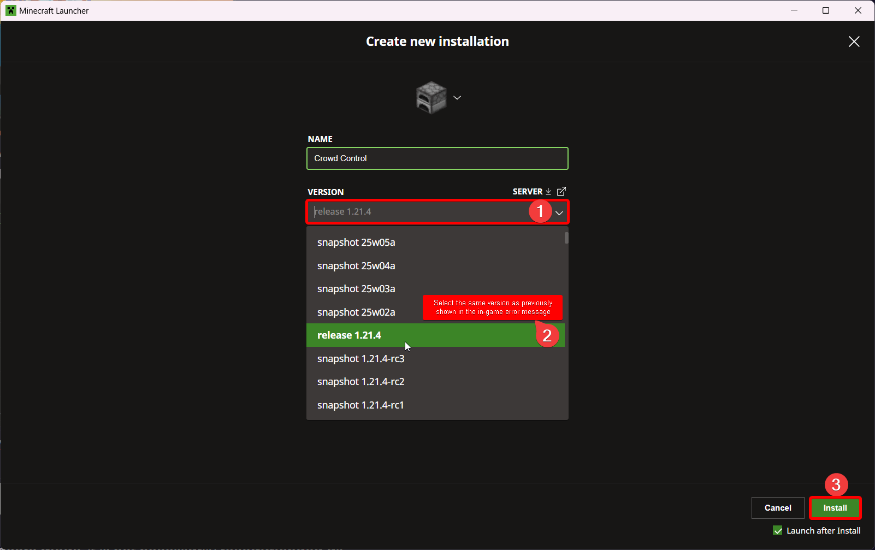The image size is (875, 550).
Task: Select snapshot 25w05a from the list
Action: [356, 243]
